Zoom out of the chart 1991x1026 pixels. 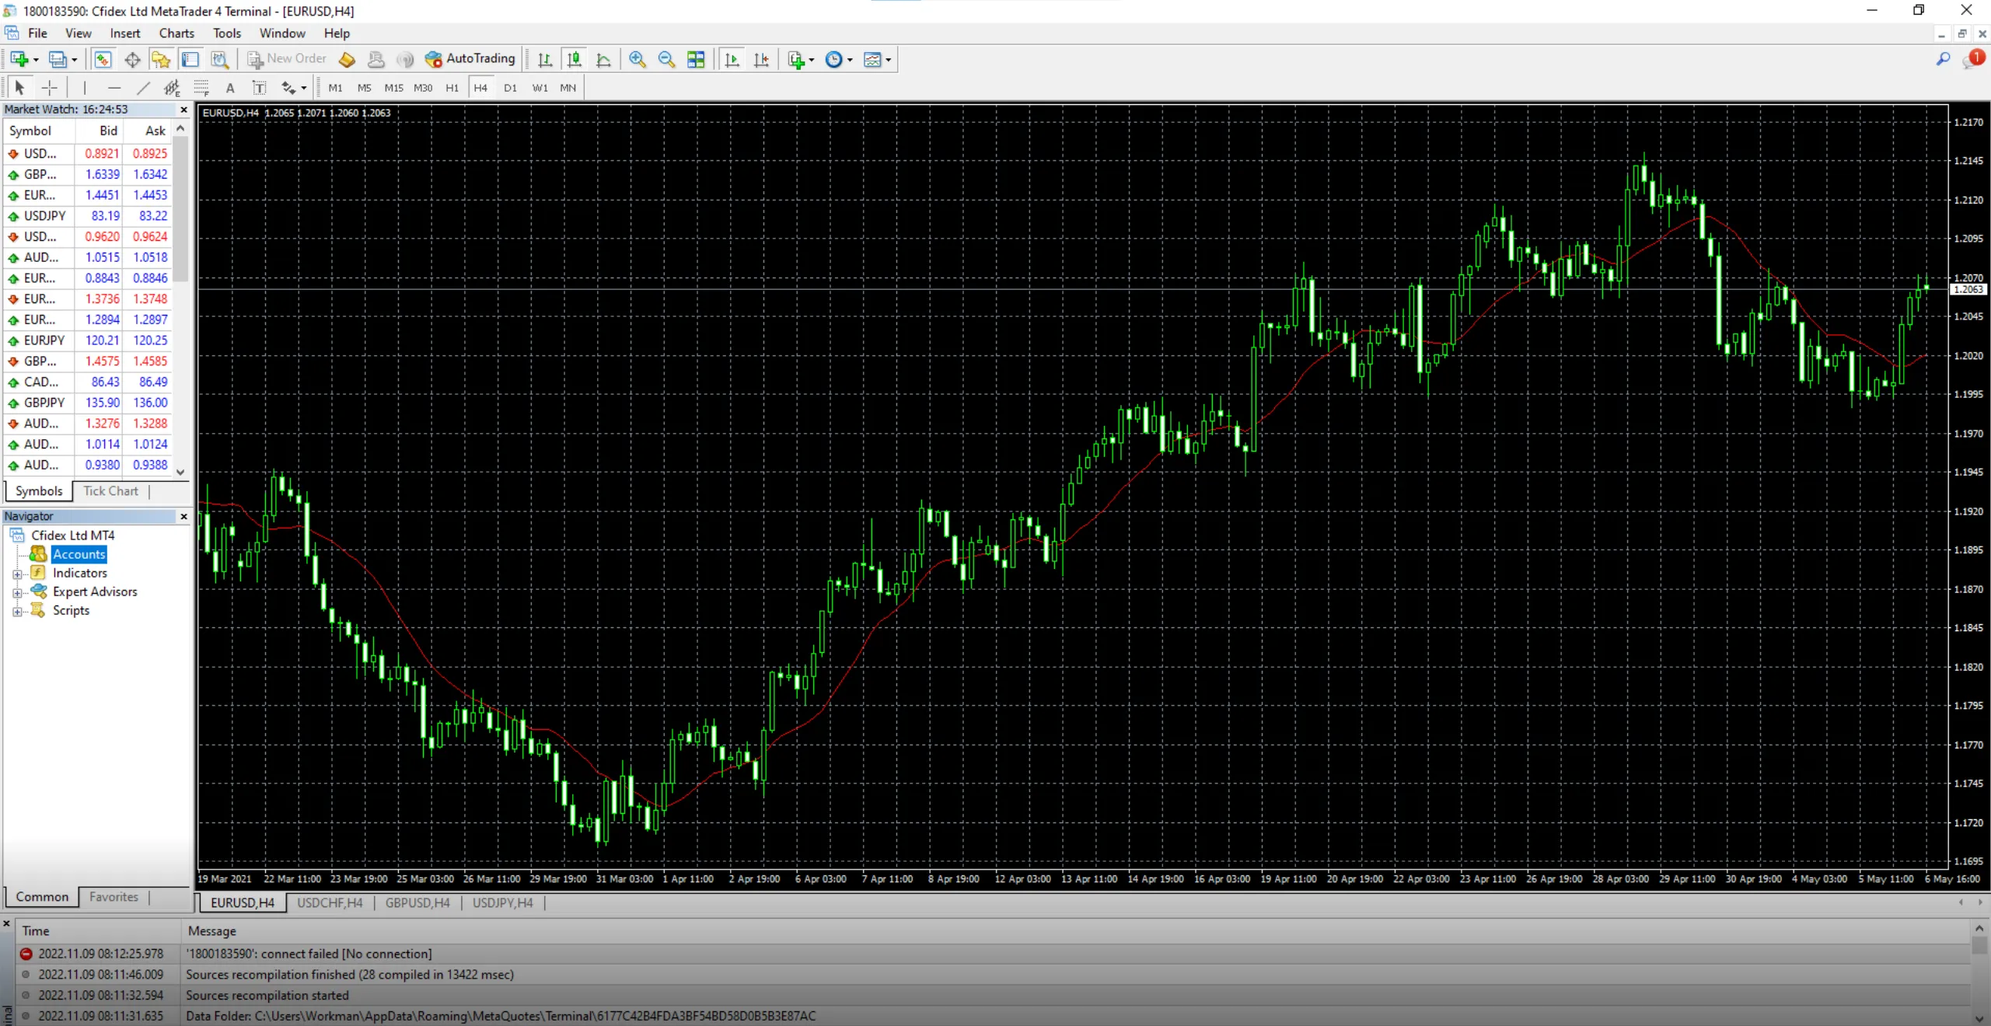click(666, 59)
